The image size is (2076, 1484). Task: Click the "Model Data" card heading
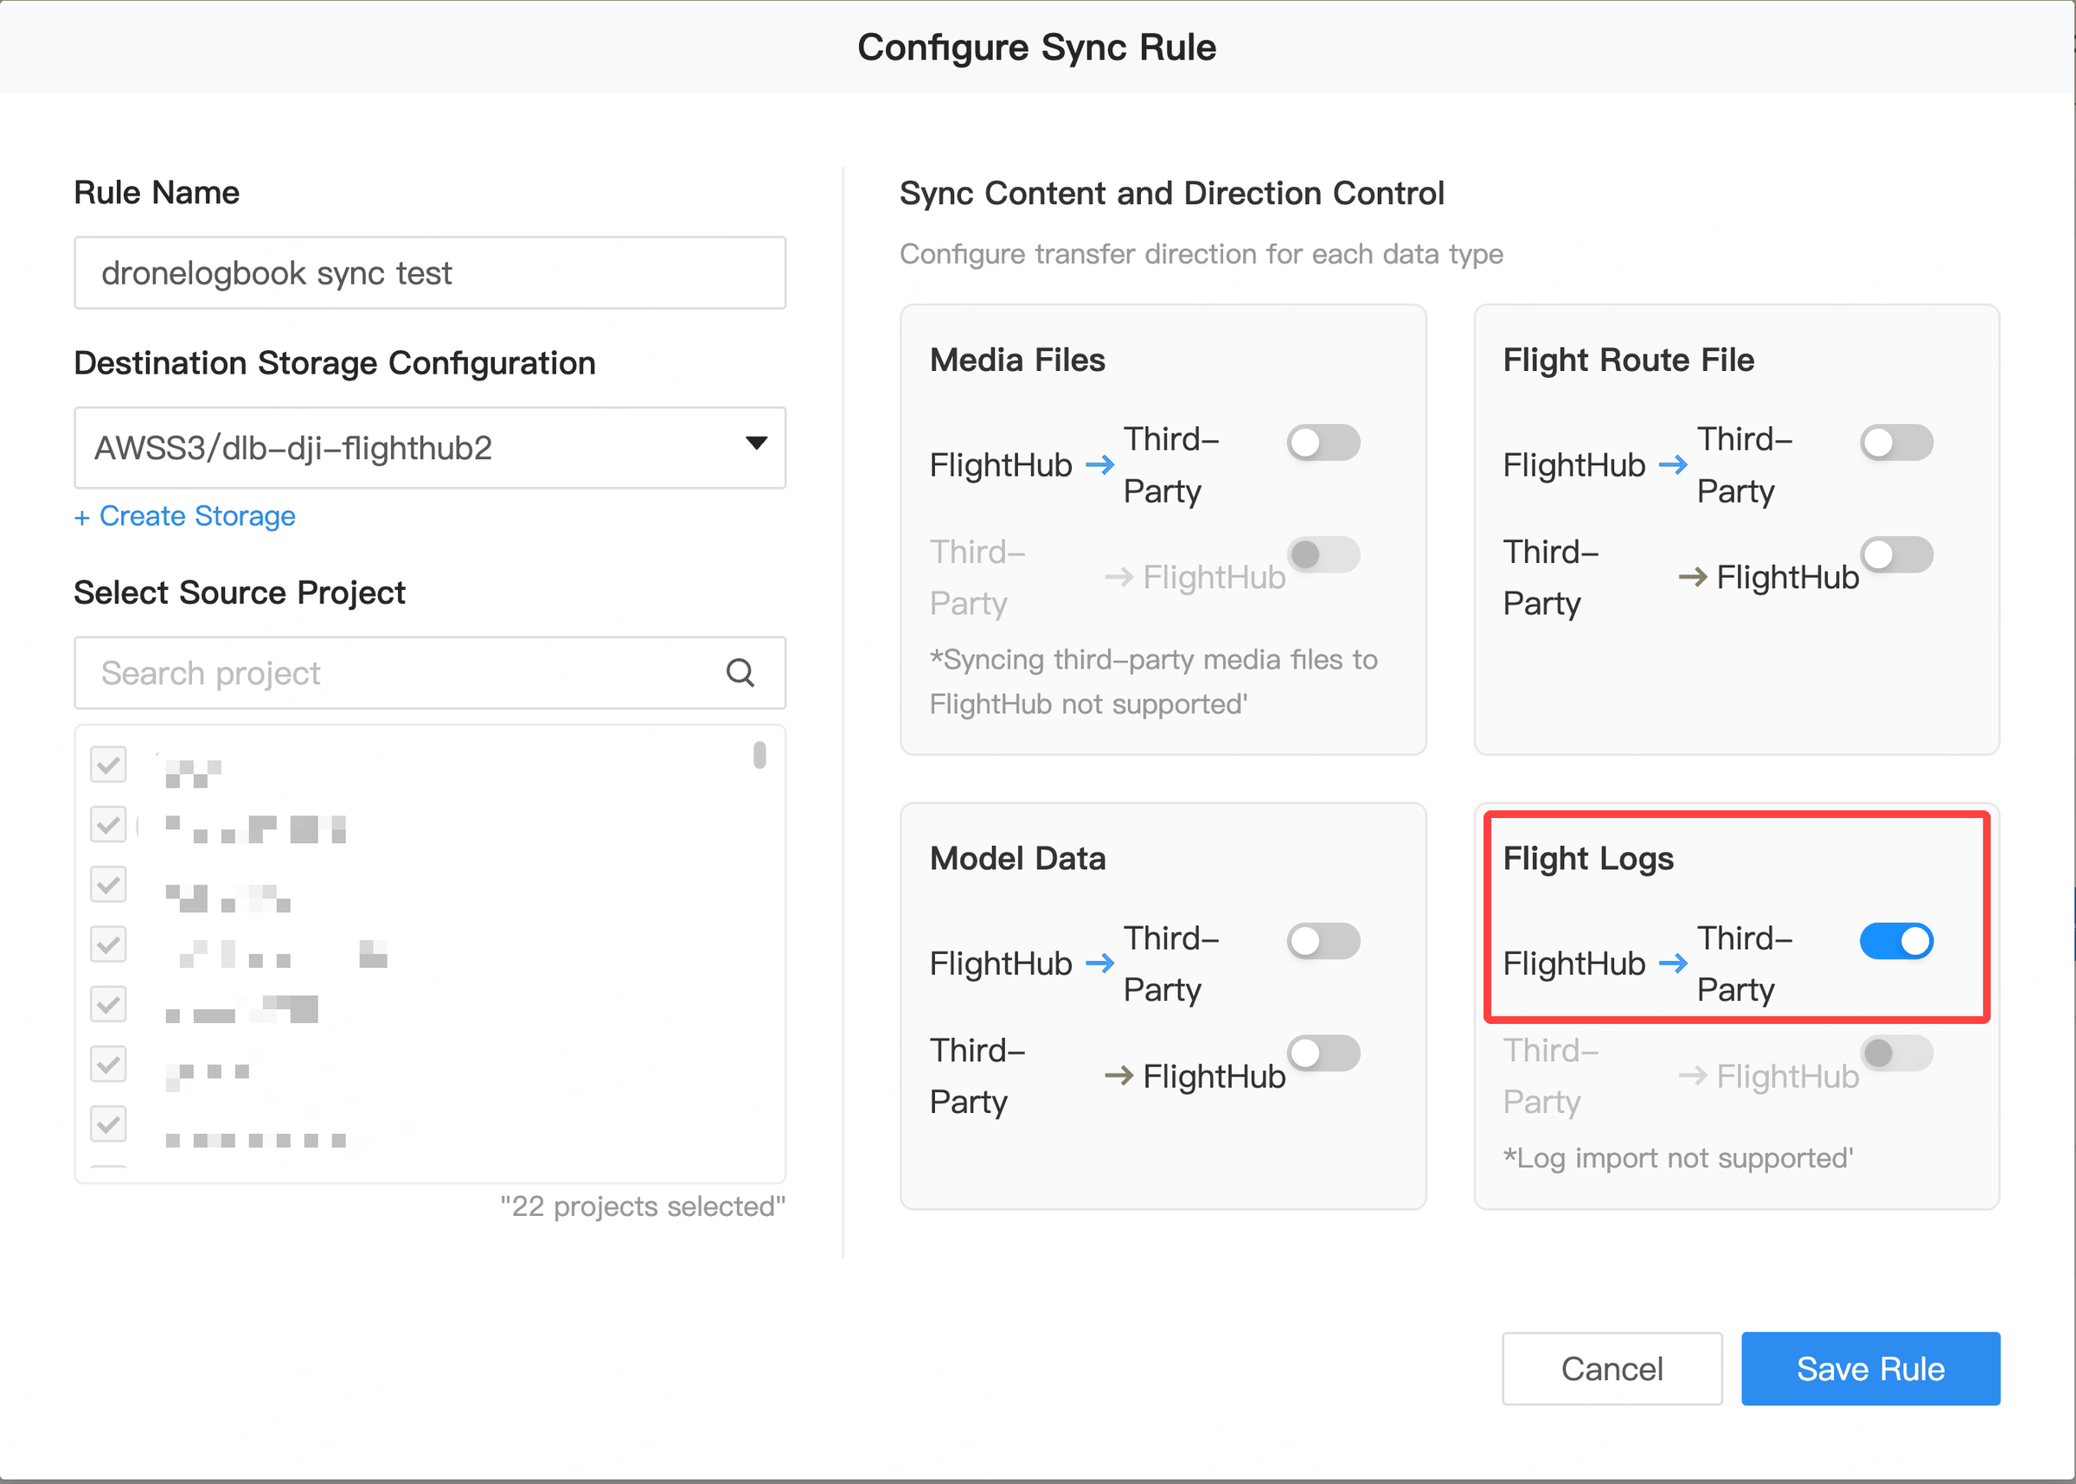coord(1017,859)
